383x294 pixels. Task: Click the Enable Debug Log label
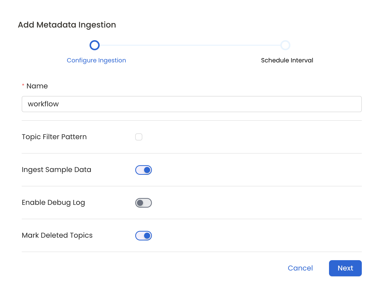tap(53, 203)
